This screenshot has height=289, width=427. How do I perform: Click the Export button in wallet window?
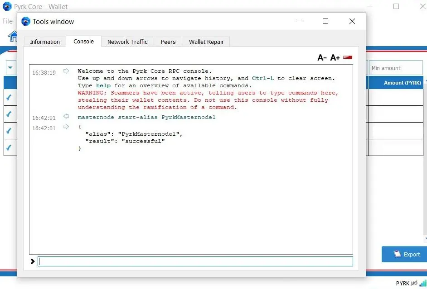[x=404, y=254]
